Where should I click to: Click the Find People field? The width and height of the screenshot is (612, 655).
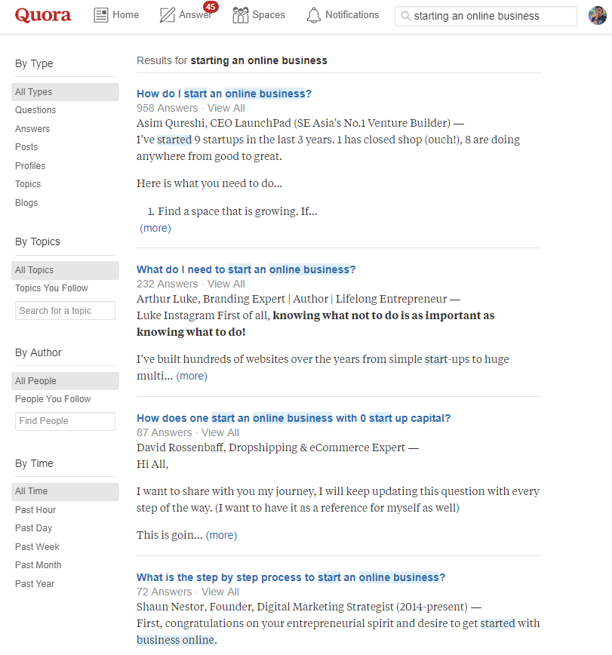click(65, 421)
